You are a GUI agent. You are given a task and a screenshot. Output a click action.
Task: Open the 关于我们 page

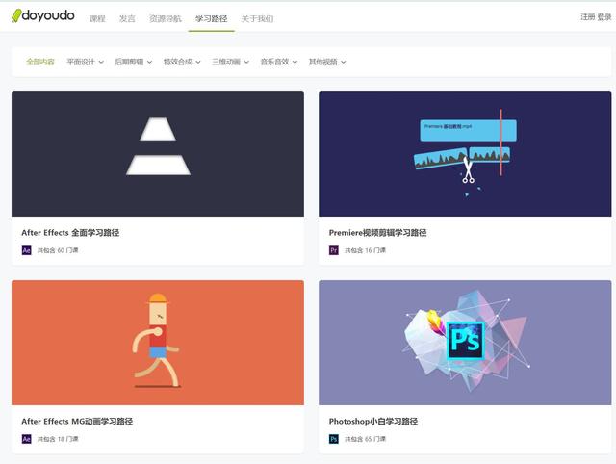point(256,18)
